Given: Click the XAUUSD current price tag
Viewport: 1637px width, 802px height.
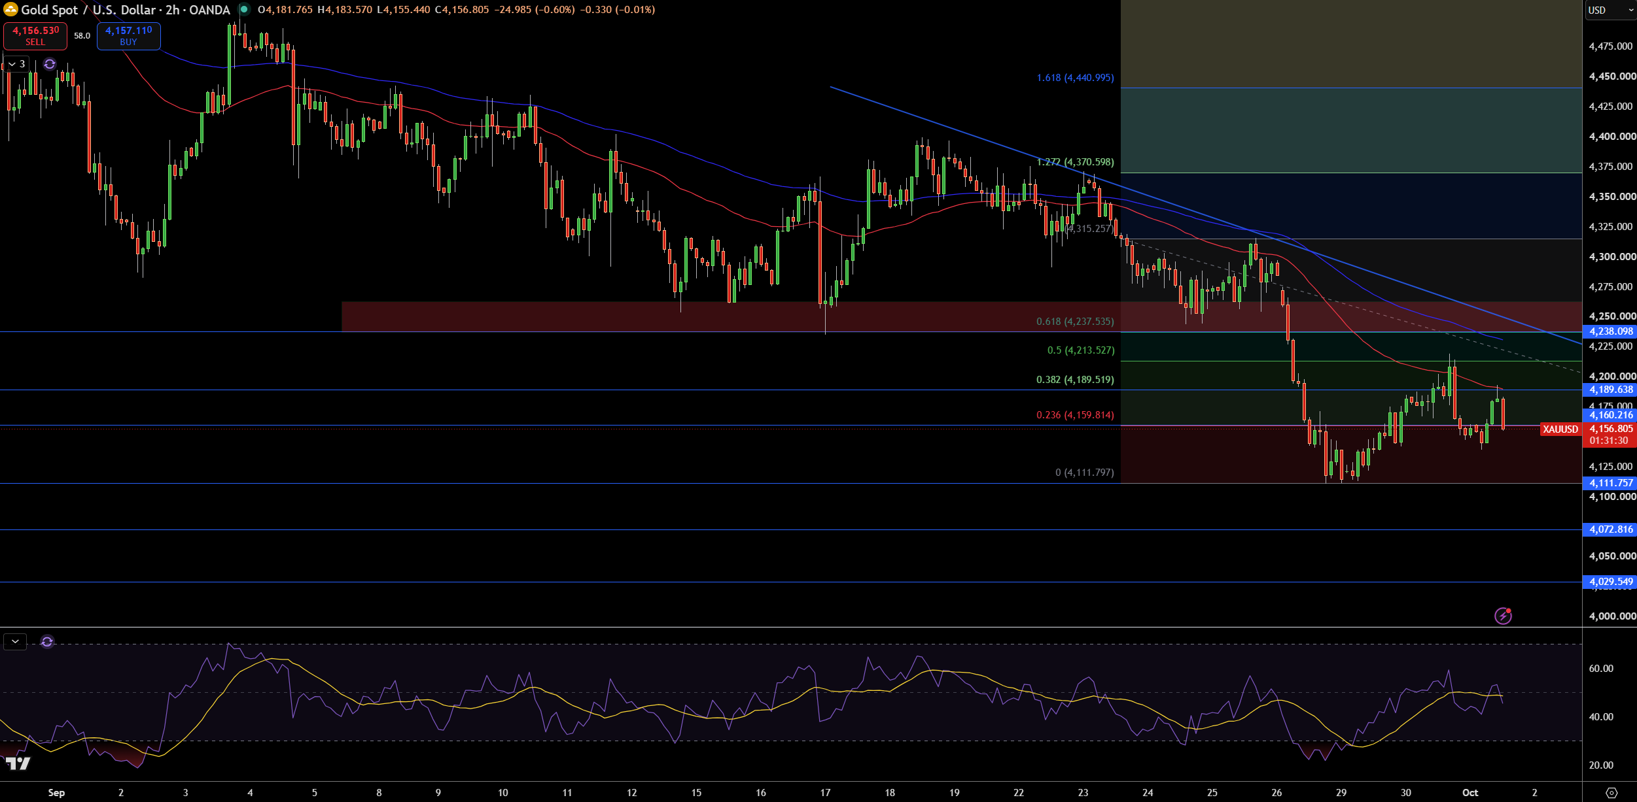Looking at the screenshot, I should tap(1560, 429).
